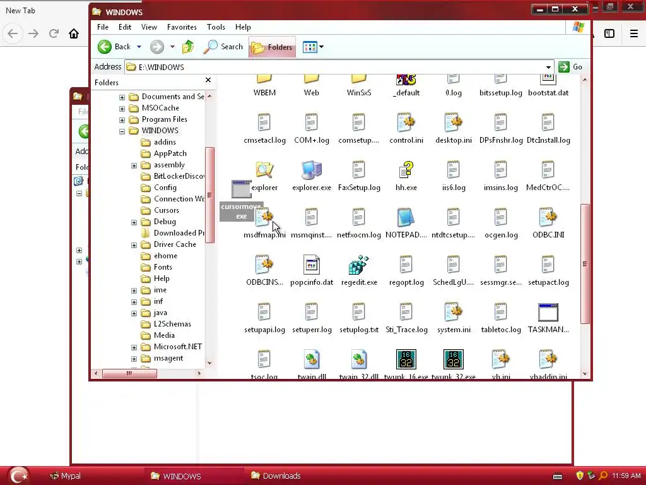Click the Start button on taskbar
The height and width of the screenshot is (485, 646).
pyautogui.click(x=19, y=476)
